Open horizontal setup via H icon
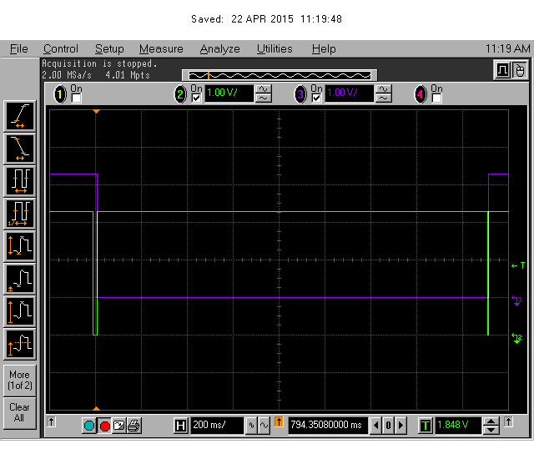The image size is (534, 454). coord(180,426)
